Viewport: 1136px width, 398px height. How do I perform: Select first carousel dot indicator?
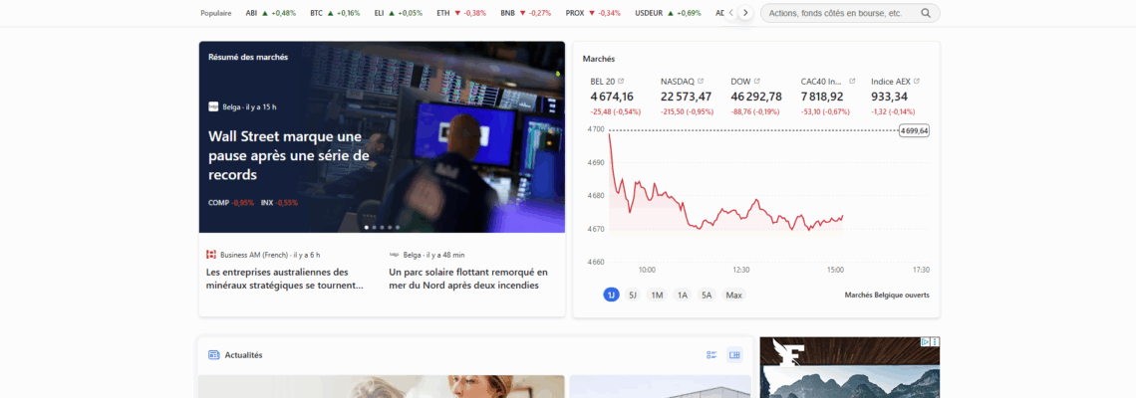coord(367,227)
